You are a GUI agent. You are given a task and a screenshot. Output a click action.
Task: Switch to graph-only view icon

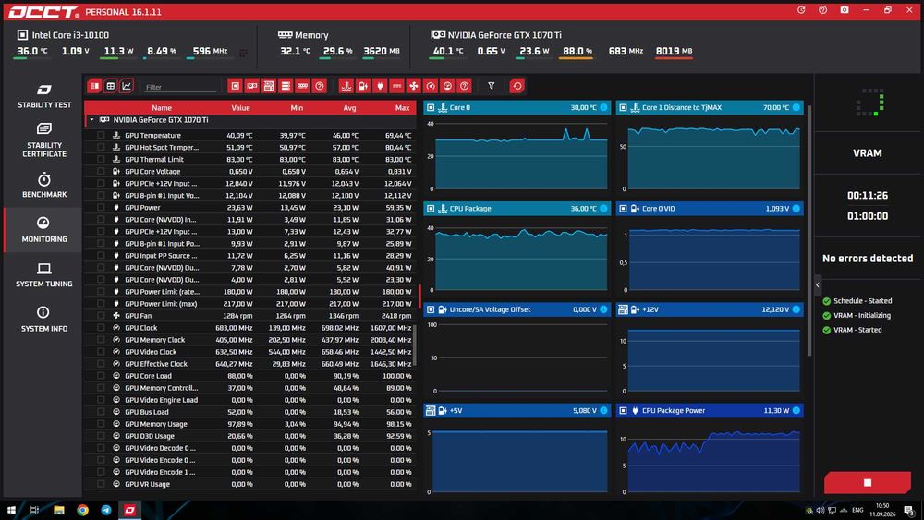[127, 86]
